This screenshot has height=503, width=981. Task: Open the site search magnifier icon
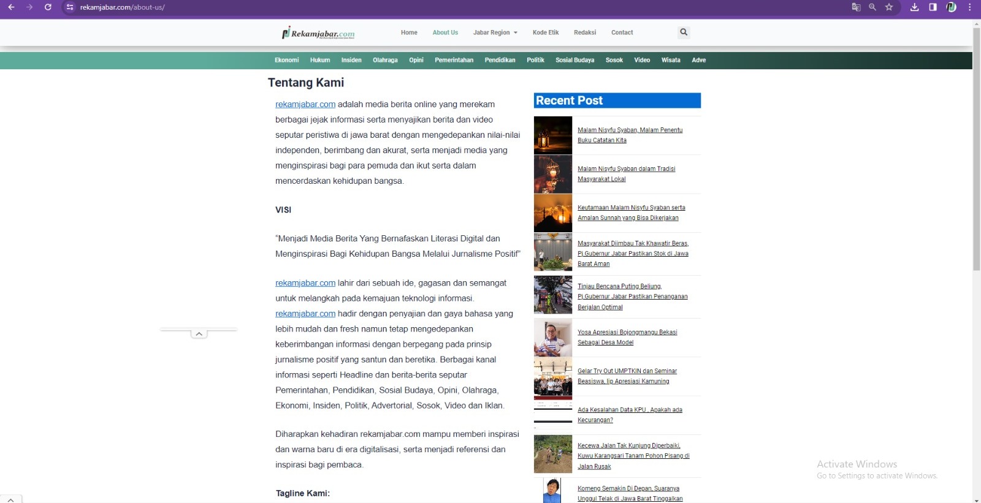pyautogui.click(x=684, y=32)
